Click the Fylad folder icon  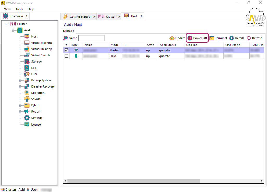[x=27, y=105]
